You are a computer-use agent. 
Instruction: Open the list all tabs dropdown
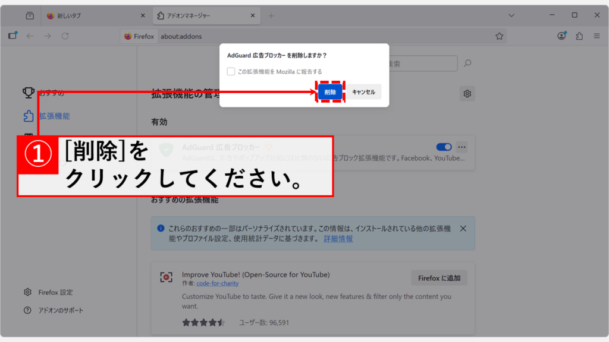point(511,15)
